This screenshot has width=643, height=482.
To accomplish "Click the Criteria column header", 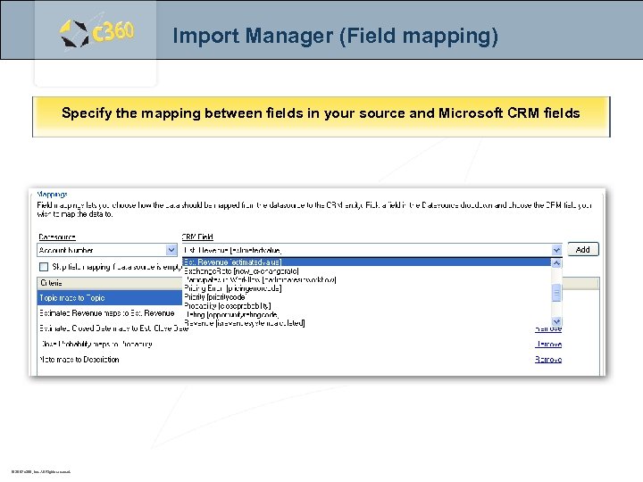I will click(110, 283).
